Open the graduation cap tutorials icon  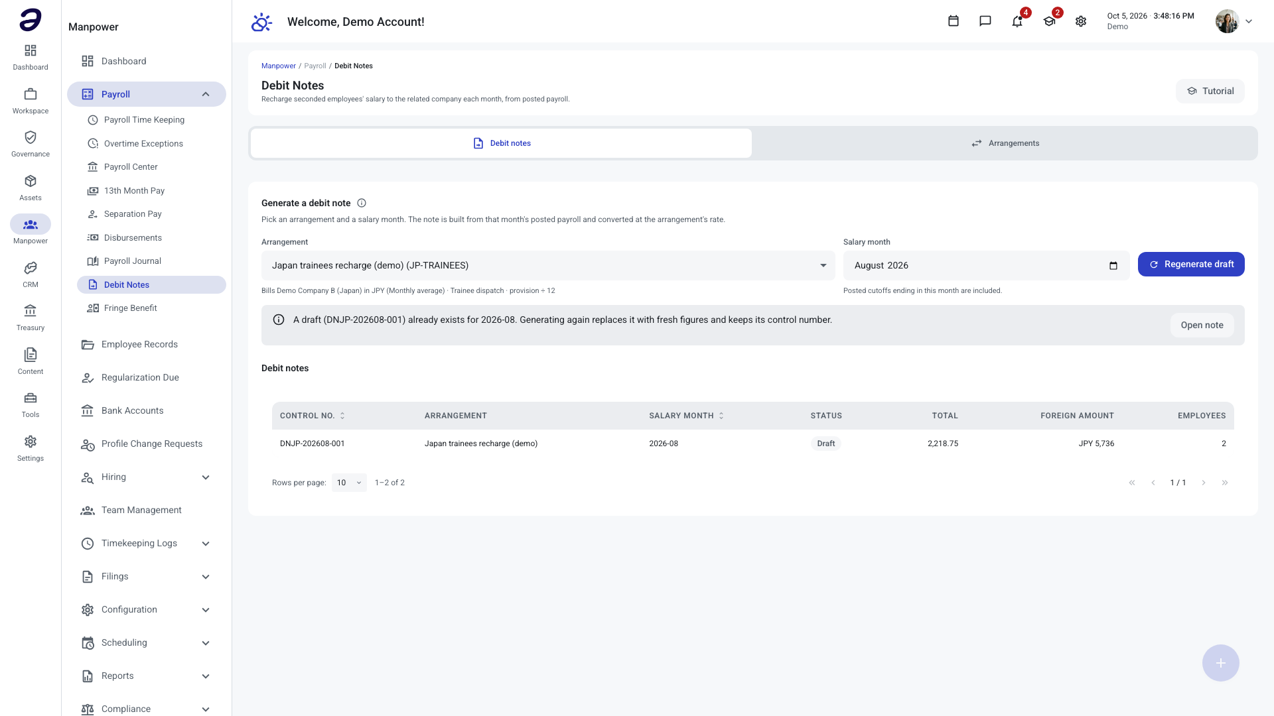pyautogui.click(x=1049, y=21)
